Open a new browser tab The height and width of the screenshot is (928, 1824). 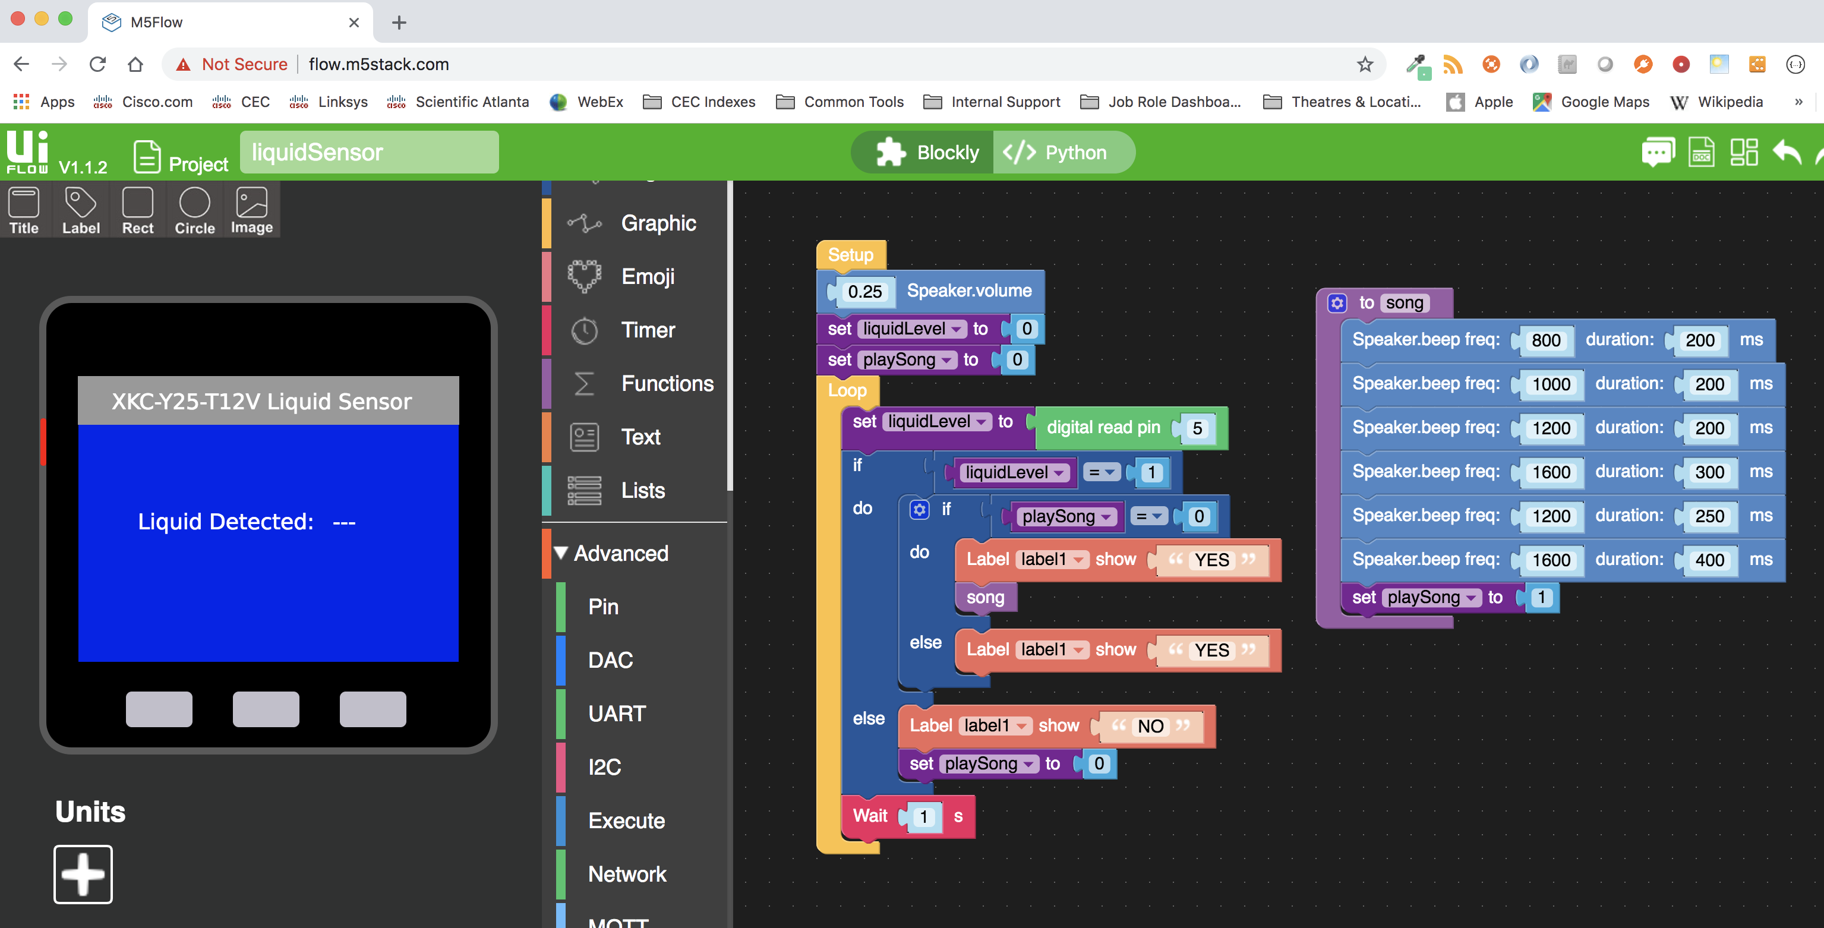click(x=399, y=23)
